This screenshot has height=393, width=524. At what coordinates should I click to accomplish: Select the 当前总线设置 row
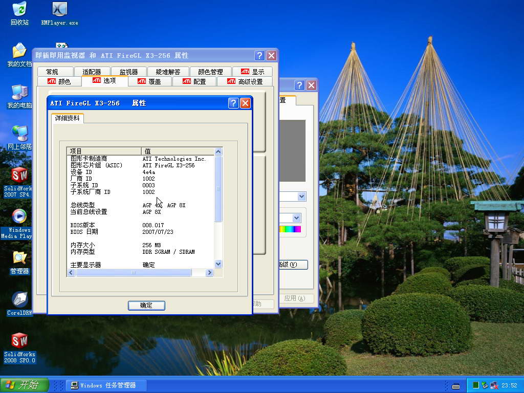[x=140, y=212]
